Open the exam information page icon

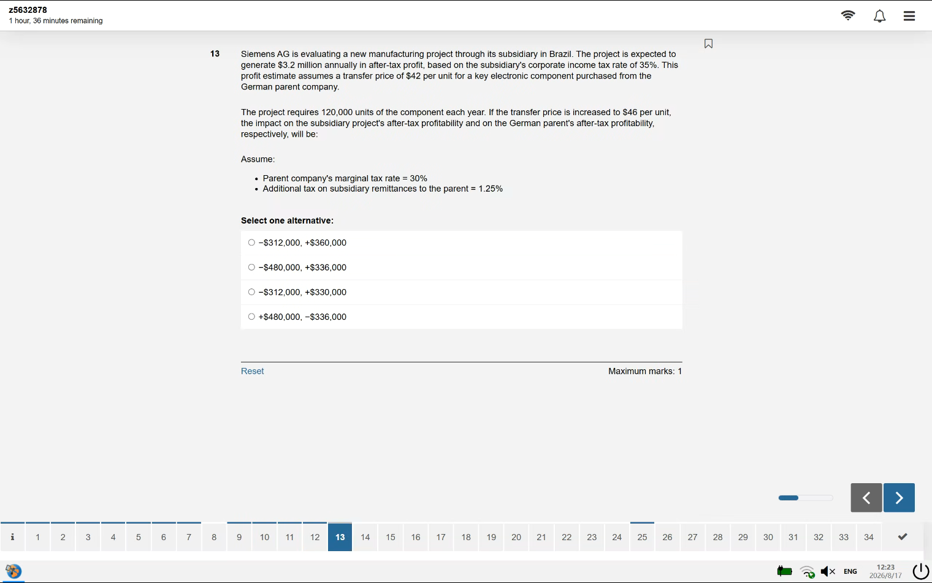click(x=12, y=537)
